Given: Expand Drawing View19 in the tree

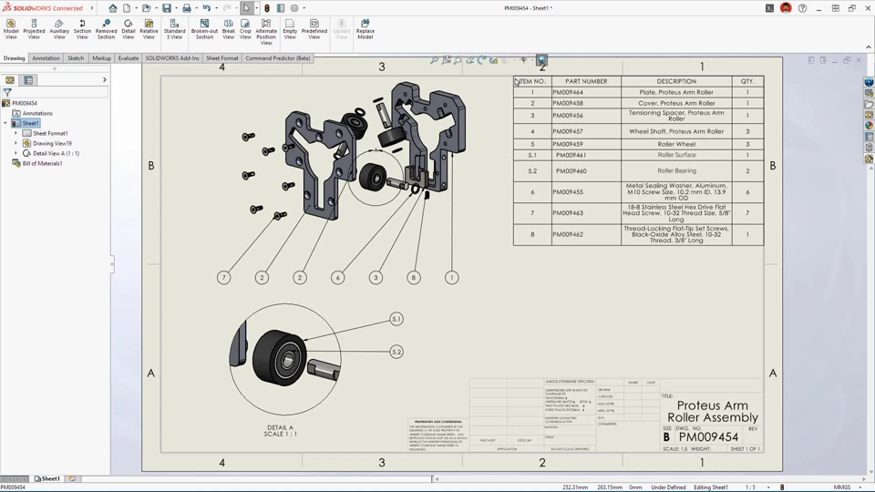Looking at the screenshot, I should point(15,143).
